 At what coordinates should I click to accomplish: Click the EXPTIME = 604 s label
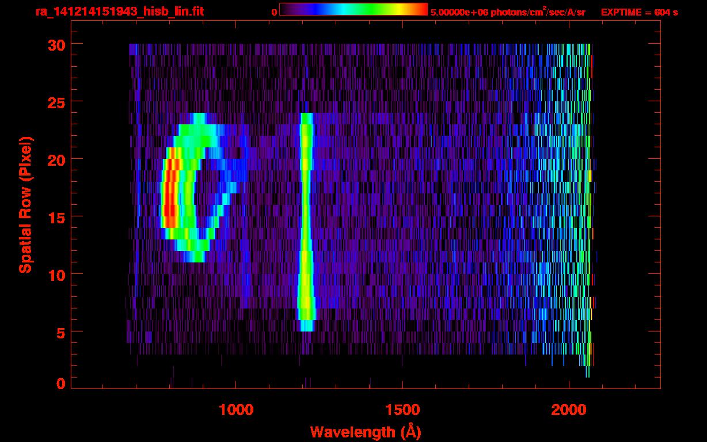[x=639, y=12]
